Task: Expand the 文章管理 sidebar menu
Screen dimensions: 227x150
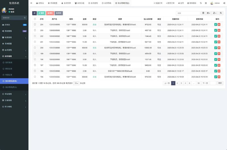Action: [x=14, y=100]
